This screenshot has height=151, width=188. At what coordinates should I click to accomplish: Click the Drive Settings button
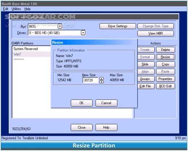118,26
